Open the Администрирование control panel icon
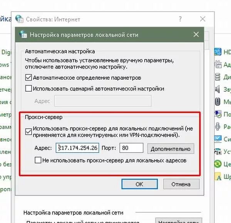Screen dimensions: 231x223 tap(218, 64)
